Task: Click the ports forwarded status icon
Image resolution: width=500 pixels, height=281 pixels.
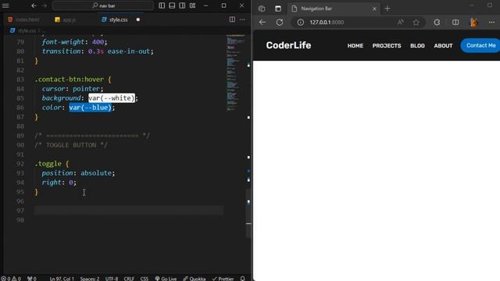Action: click(x=31, y=279)
